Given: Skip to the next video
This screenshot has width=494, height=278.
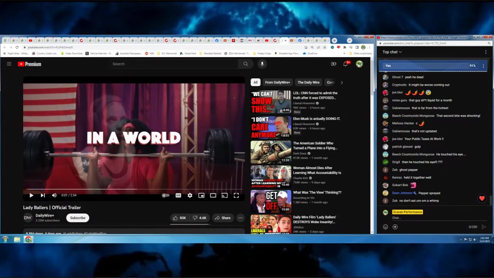Looking at the screenshot, I should click(43, 195).
